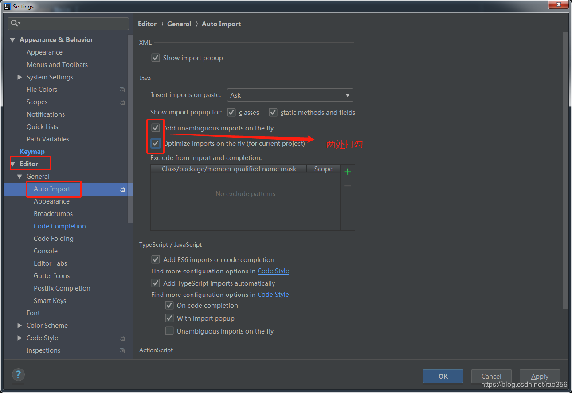Disable Optimize imports on the fly checkbox

click(156, 143)
